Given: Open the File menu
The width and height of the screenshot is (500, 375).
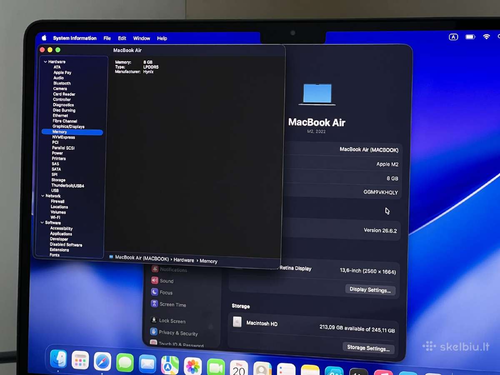Looking at the screenshot, I should click(x=107, y=38).
